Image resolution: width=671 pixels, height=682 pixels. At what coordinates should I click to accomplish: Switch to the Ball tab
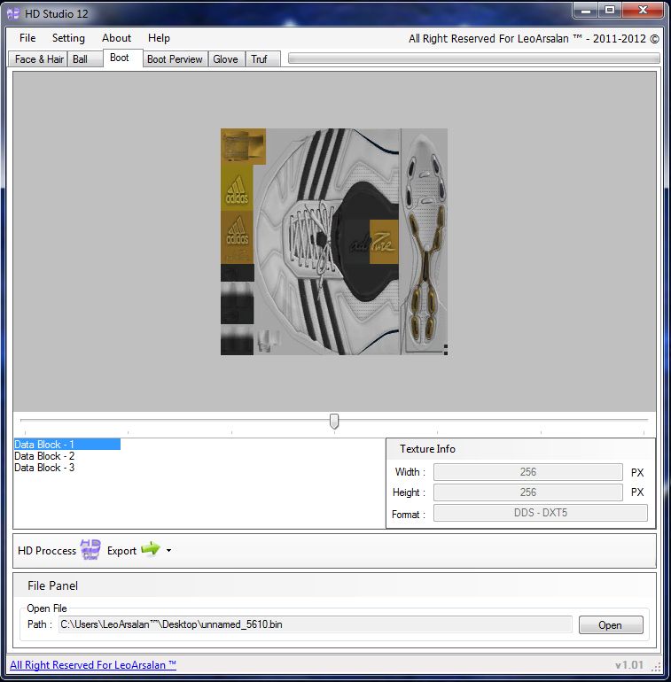click(x=81, y=59)
